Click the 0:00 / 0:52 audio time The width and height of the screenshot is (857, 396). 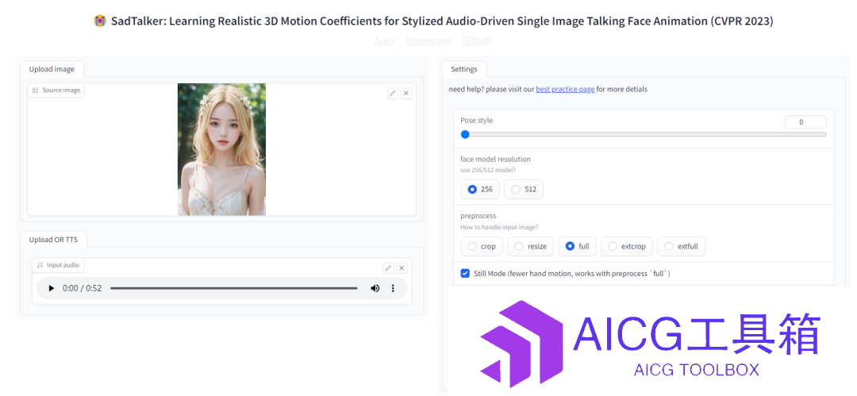click(82, 288)
